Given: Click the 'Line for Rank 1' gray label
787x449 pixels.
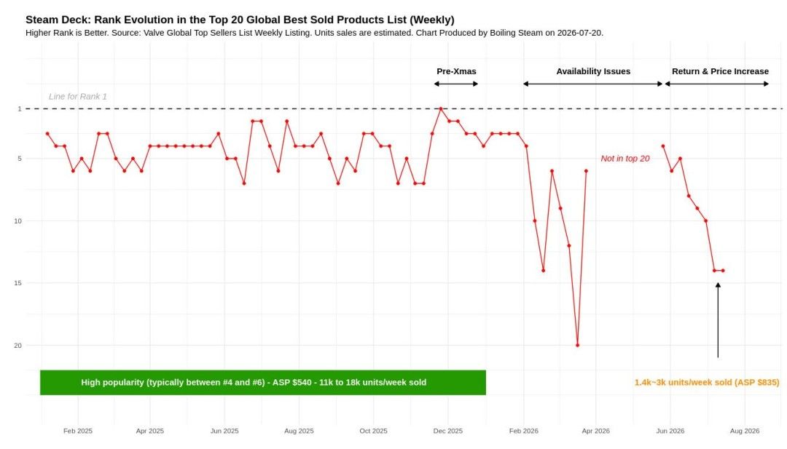Looking at the screenshot, I should pos(78,96).
